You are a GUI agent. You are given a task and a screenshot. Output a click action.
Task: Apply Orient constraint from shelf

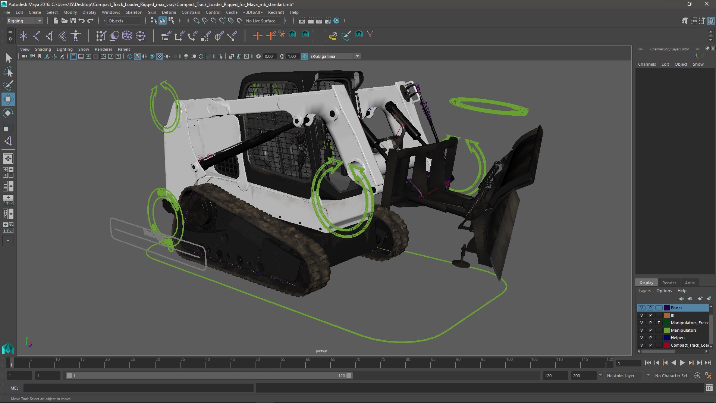pos(192,36)
